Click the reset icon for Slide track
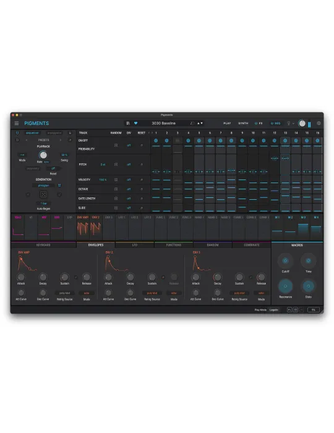The image size is (334, 433). click(x=142, y=208)
